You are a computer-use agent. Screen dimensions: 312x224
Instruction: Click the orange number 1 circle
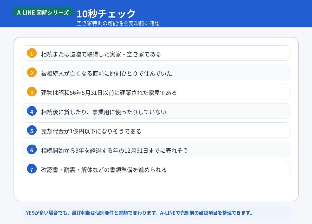[32, 53]
